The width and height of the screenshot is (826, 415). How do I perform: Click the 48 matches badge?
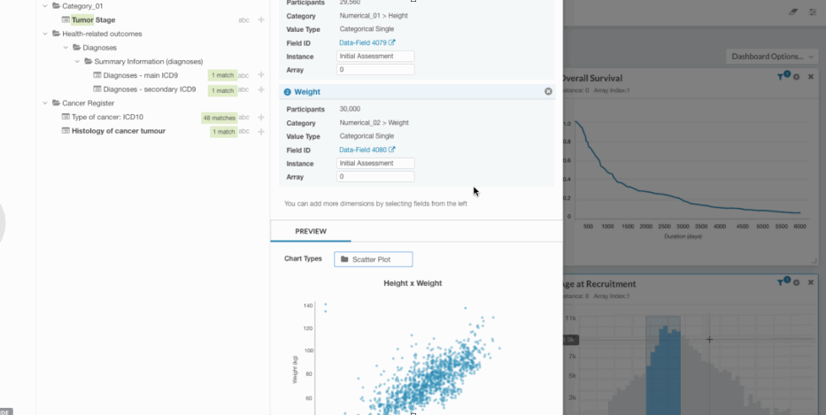(x=220, y=118)
